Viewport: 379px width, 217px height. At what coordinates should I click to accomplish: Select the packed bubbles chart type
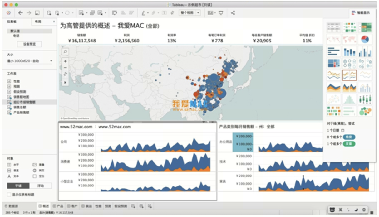tap(365, 110)
